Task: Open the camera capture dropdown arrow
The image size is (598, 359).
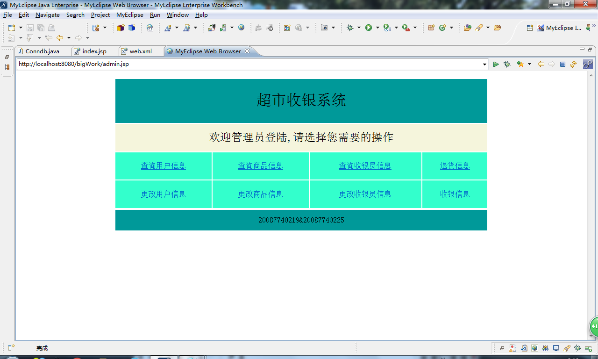Action: (x=333, y=28)
